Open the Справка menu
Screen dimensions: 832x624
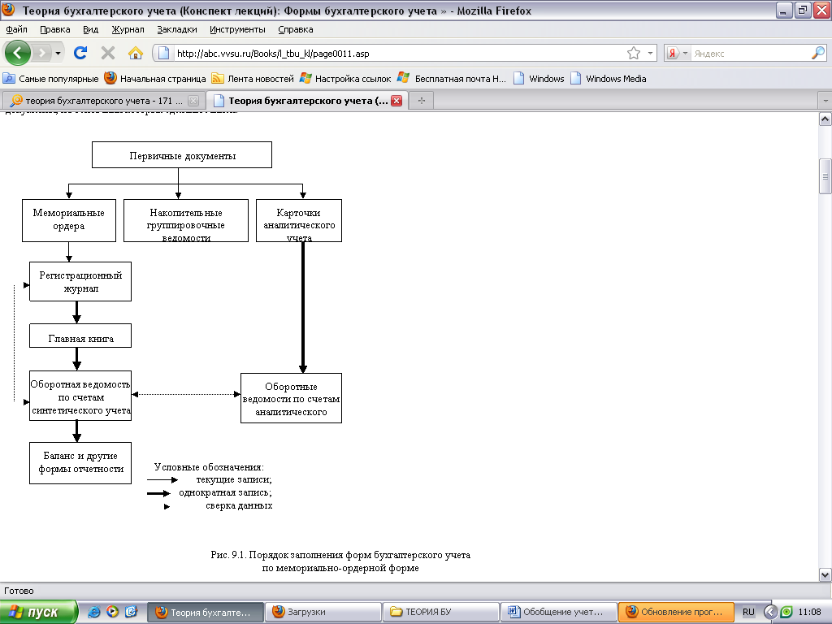pos(296,29)
